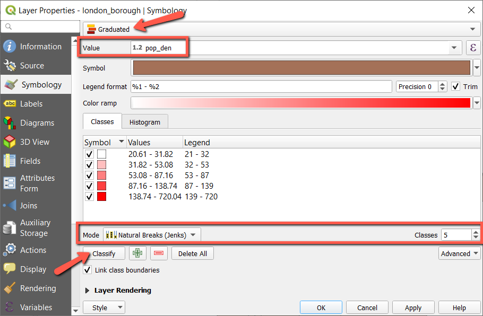Open the Graduated renderer type dropdown
483x316 pixels.
pyautogui.click(x=281, y=29)
